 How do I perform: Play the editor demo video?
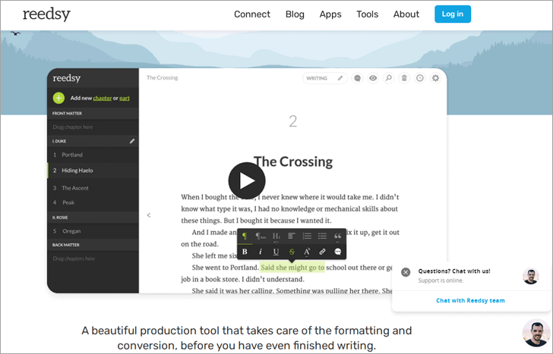coord(247,180)
